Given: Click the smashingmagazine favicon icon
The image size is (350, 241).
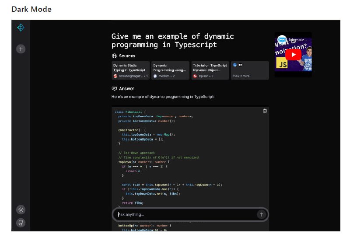Looking at the screenshot, I should [115, 76].
